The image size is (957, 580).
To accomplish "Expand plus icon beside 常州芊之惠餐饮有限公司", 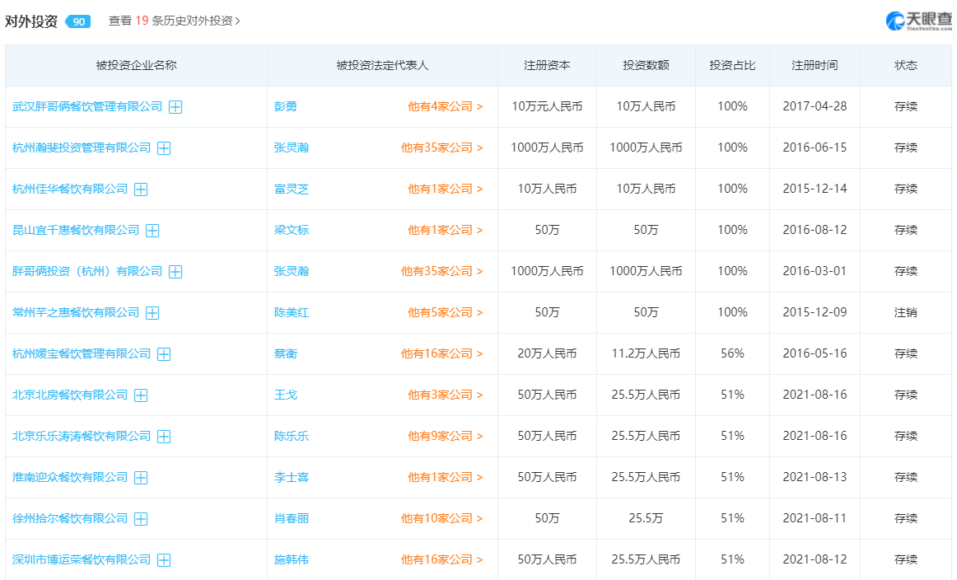I will click(152, 313).
